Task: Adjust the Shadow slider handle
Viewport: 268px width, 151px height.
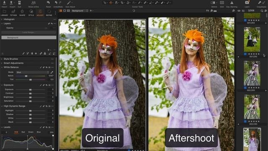Action: click(31, 115)
